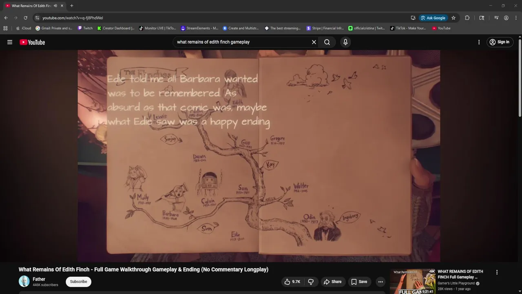Screen dimensions: 522x294
Task: Open the Monitor LIVE TikTok bookmark
Action: point(157,28)
